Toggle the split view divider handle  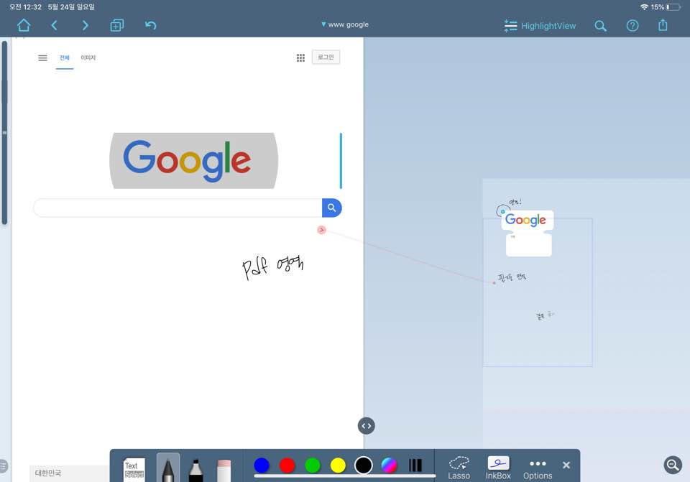(x=366, y=426)
